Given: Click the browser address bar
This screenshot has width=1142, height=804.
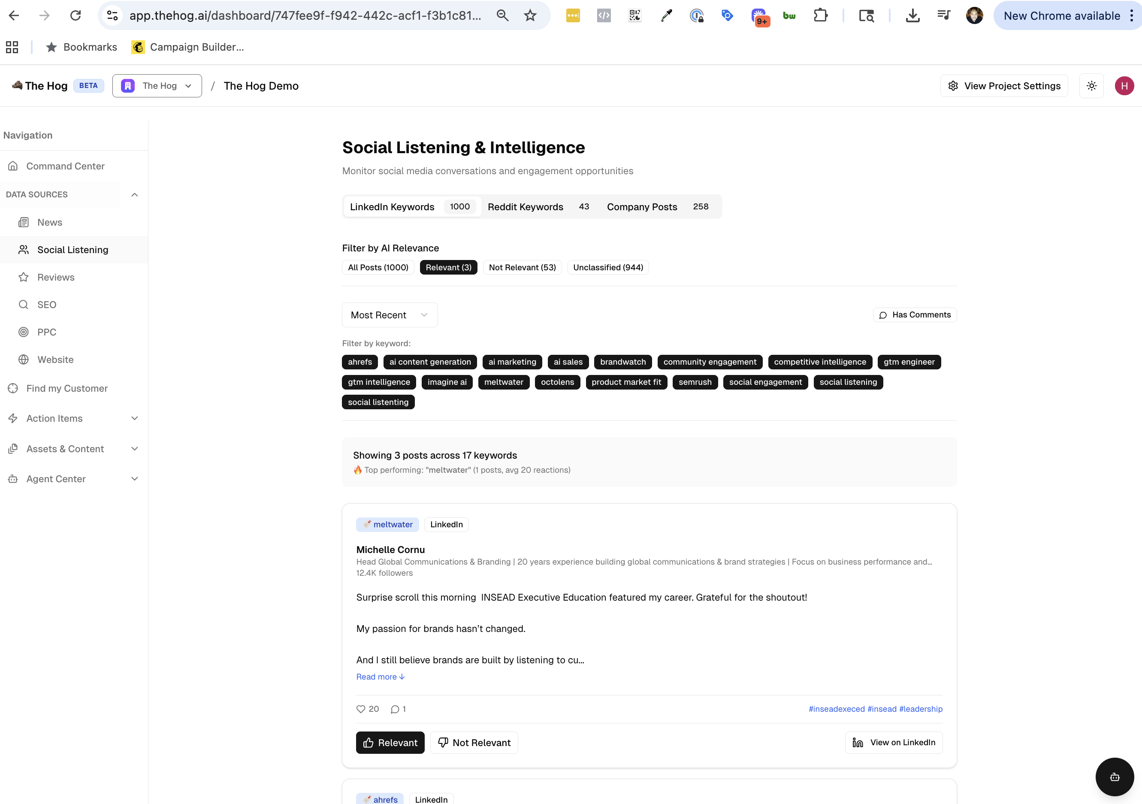Looking at the screenshot, I should pos(305,15).
